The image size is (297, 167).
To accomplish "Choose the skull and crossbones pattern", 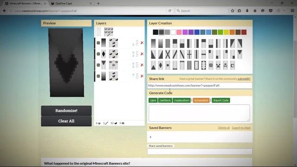I will tap(225, 65).
